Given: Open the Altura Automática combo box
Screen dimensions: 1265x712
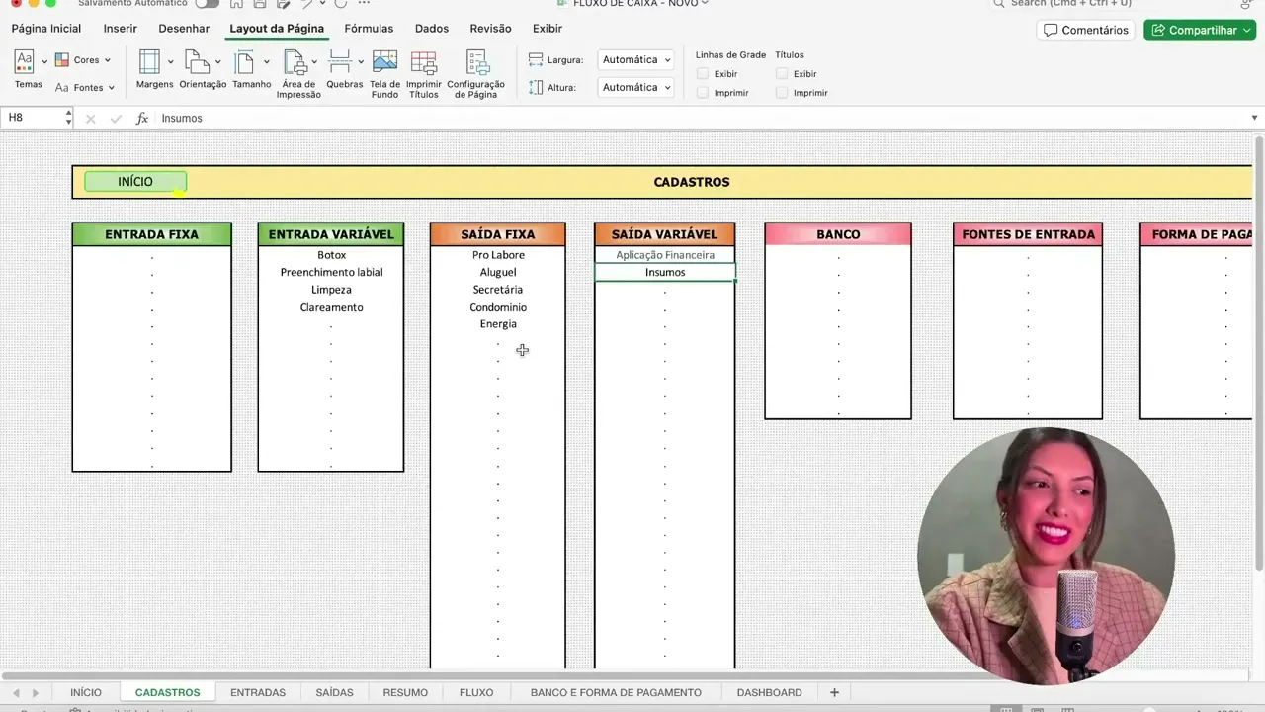Looking at the screenshot, I should click(x=635, y=88).
